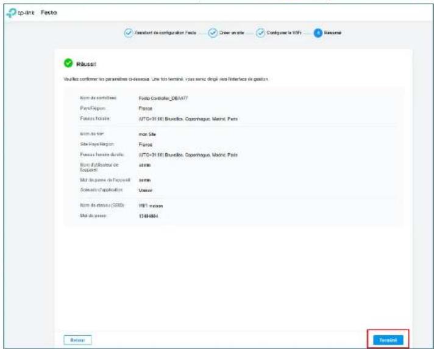Click the Scénario d'application label
This screenshot has height=349, width=434.
[x=101, y=190]
